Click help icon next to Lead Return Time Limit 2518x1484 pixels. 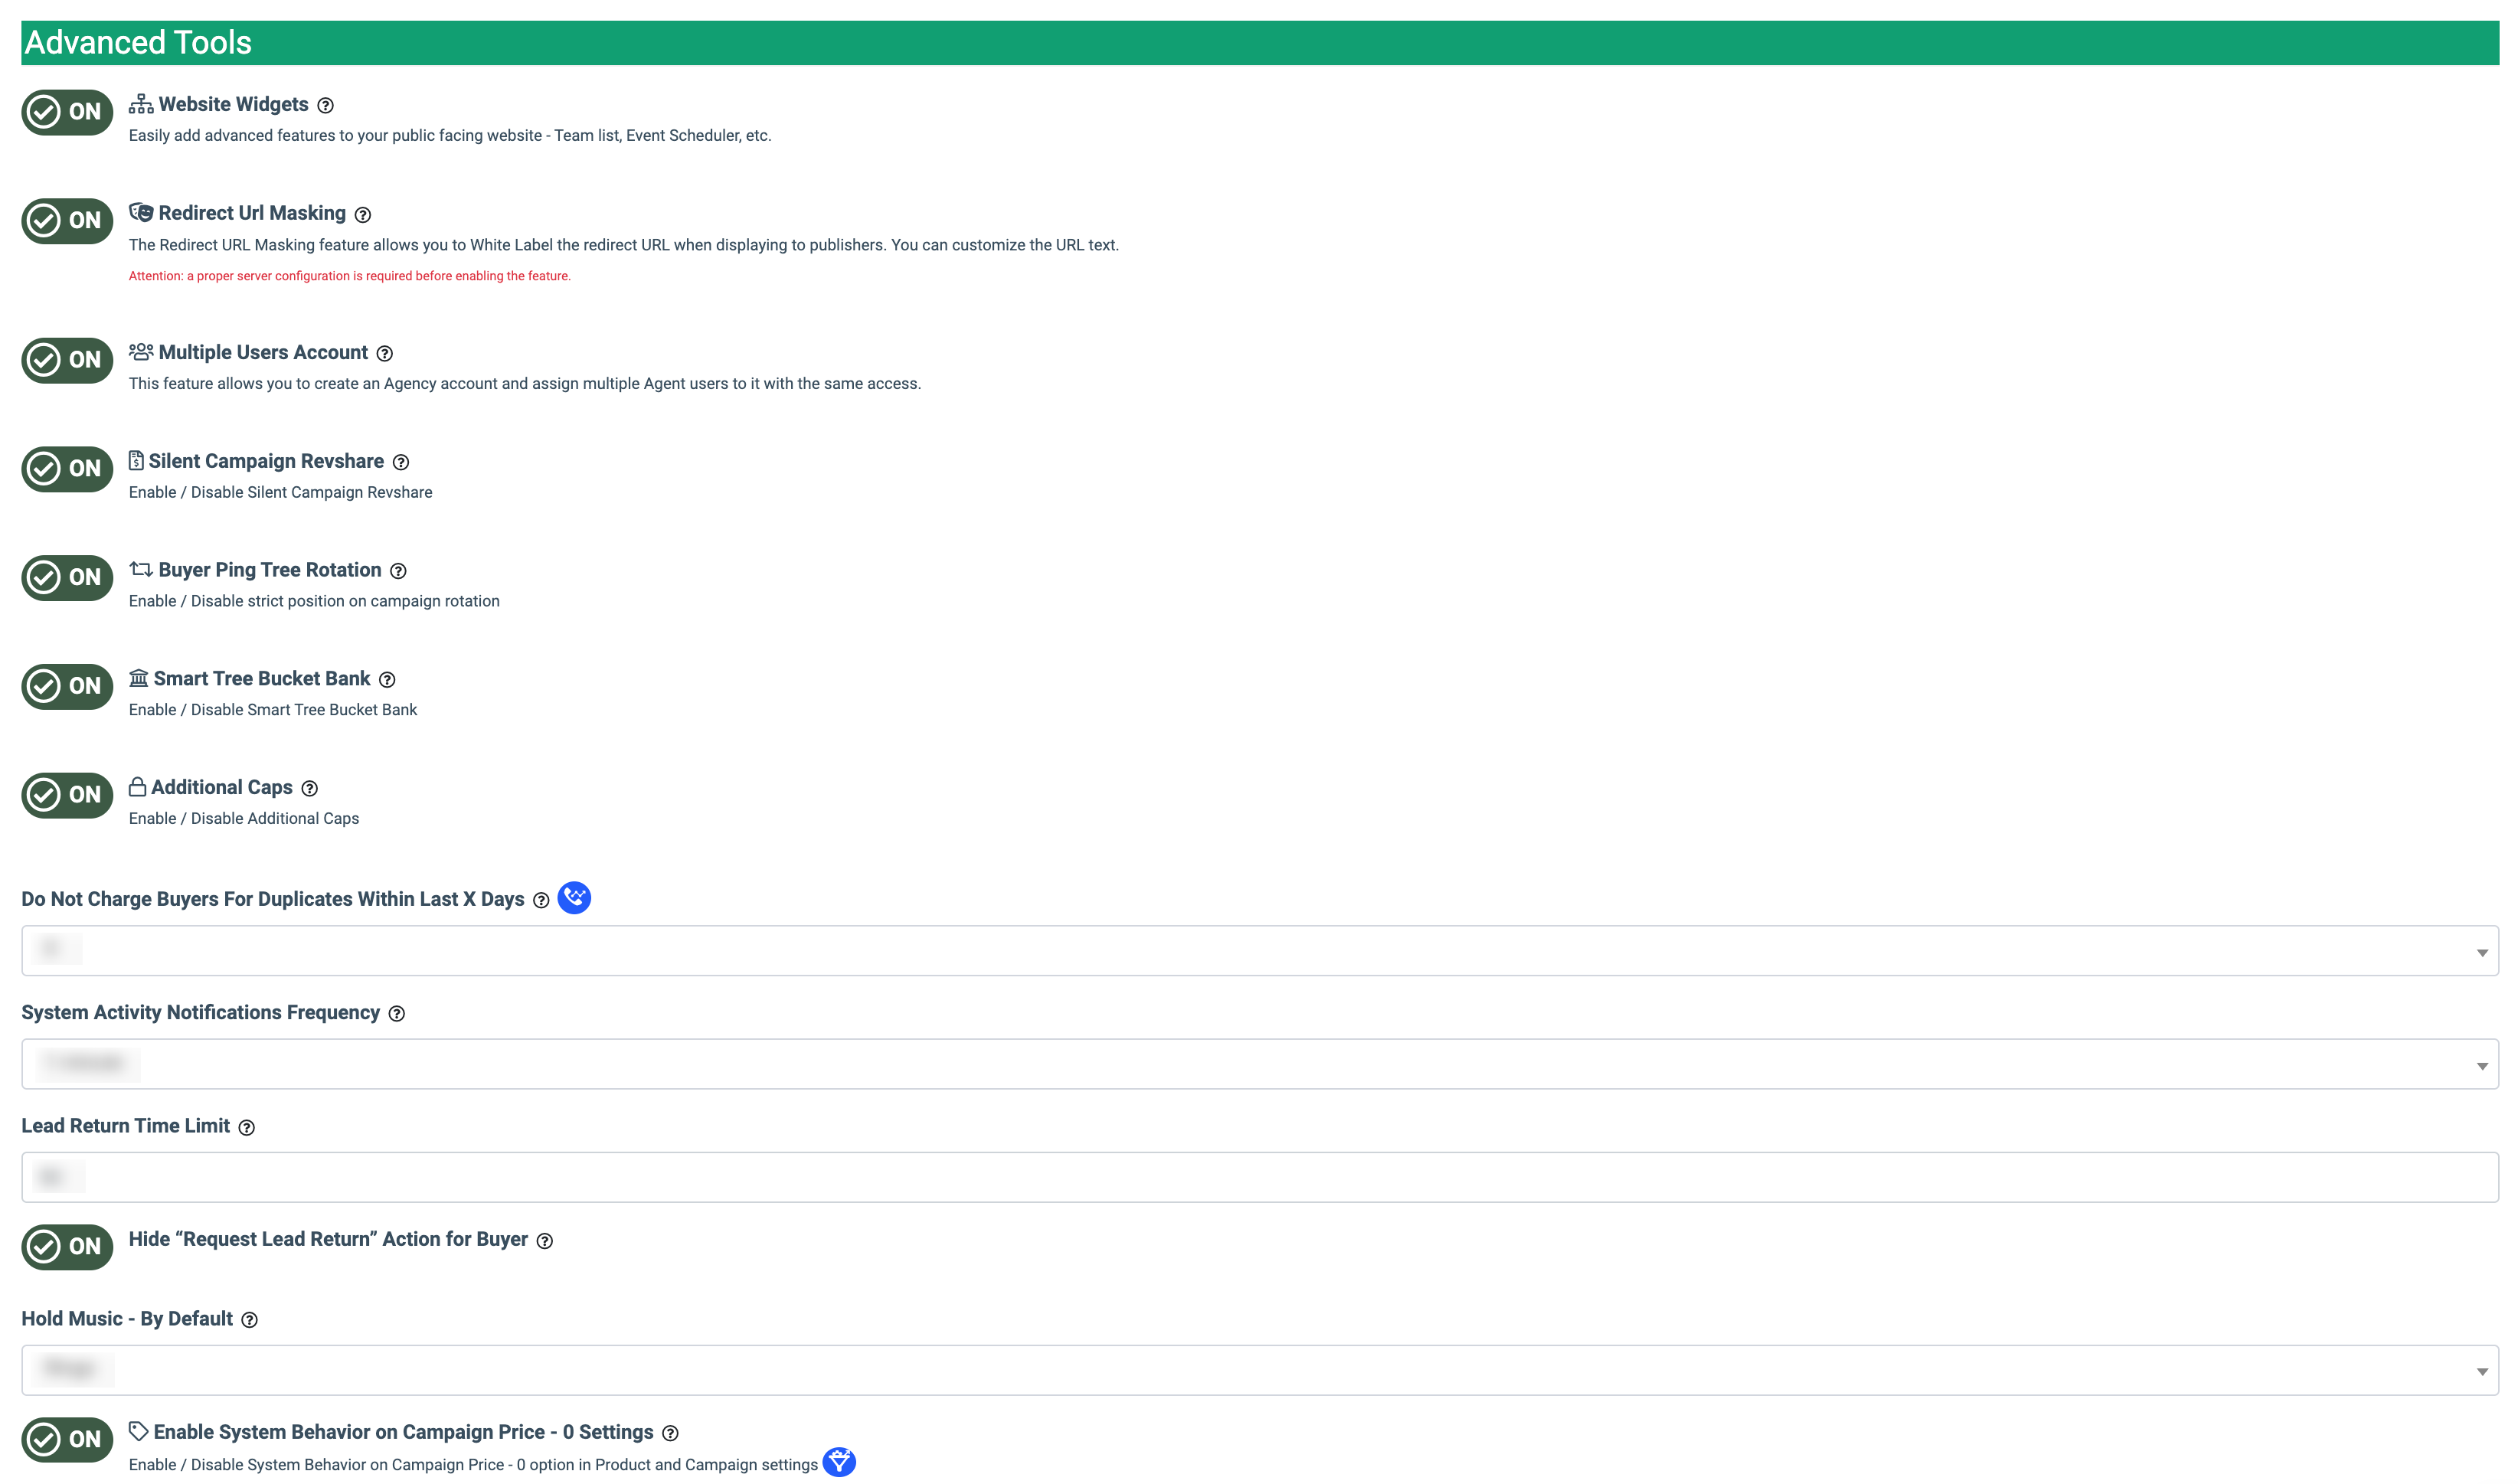click(x=247, y=1128)
